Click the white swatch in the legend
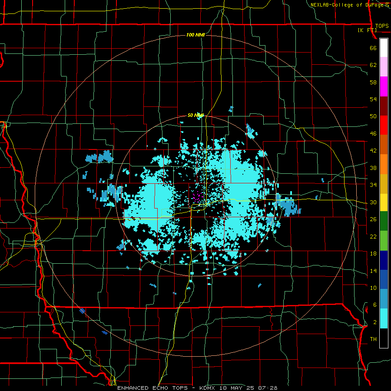Screen dimensions: 391x391 (384, 48)
